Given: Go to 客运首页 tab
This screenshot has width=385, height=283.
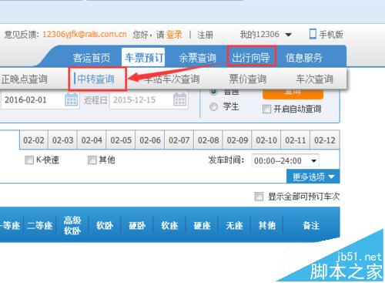Looking at the screenshot, I should [92, 58].
